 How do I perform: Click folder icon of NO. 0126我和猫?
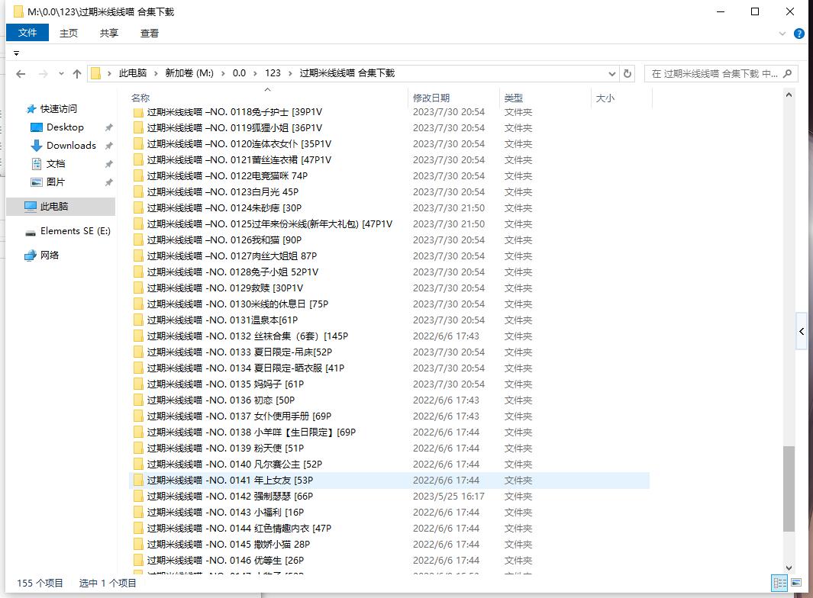coord(138,240)
